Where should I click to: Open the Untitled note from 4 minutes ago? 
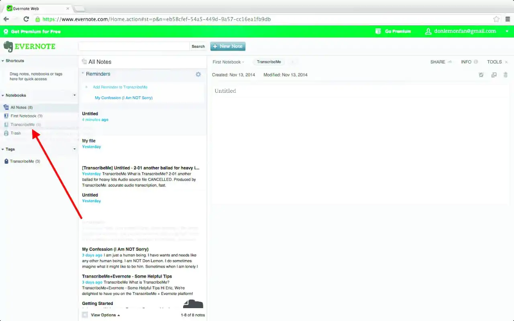tap(142, 122)
